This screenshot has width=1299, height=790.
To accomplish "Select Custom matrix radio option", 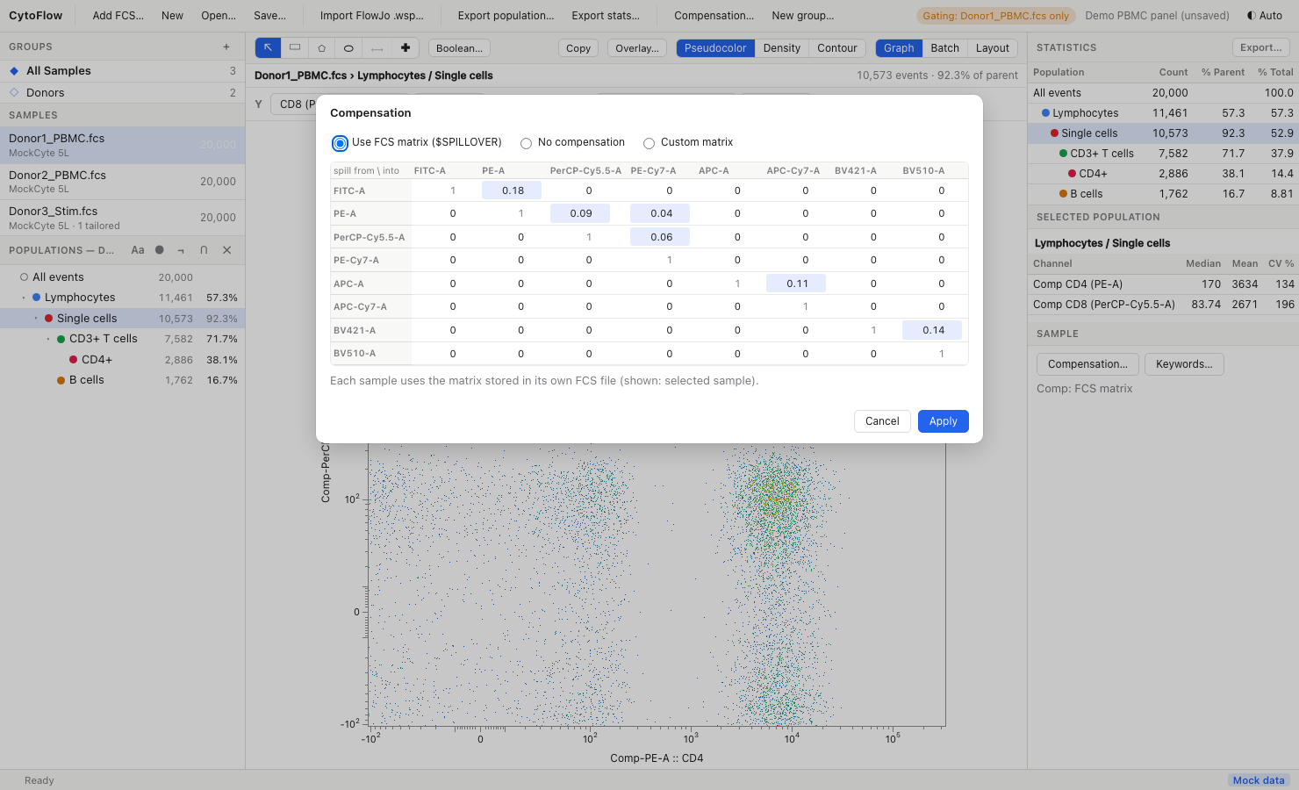I will 649,143.
